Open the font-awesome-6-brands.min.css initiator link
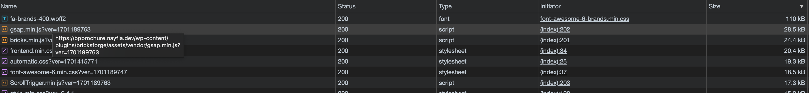 pos(584,19)
